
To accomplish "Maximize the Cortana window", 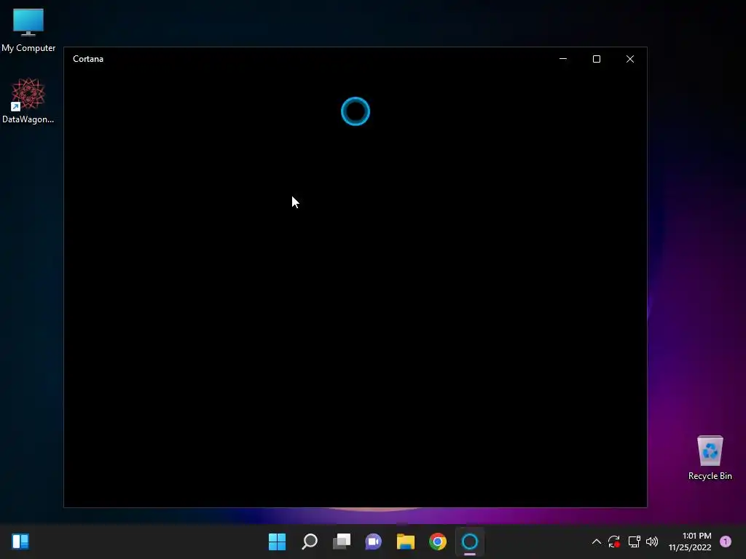I will 597,59.
